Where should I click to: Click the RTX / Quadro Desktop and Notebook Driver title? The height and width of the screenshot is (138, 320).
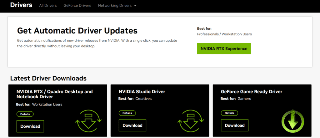click(x=54, y=94)
